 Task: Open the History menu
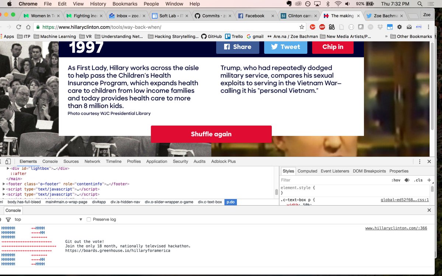(98, 4)
